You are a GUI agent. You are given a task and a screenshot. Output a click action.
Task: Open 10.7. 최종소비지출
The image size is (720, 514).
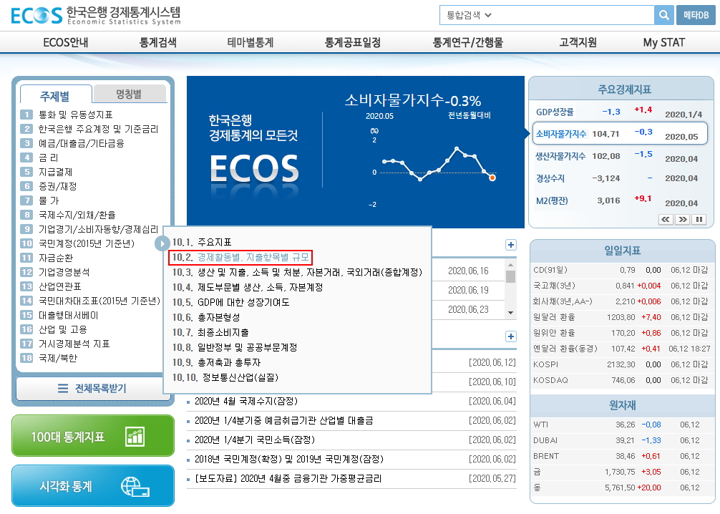(210, 332)
